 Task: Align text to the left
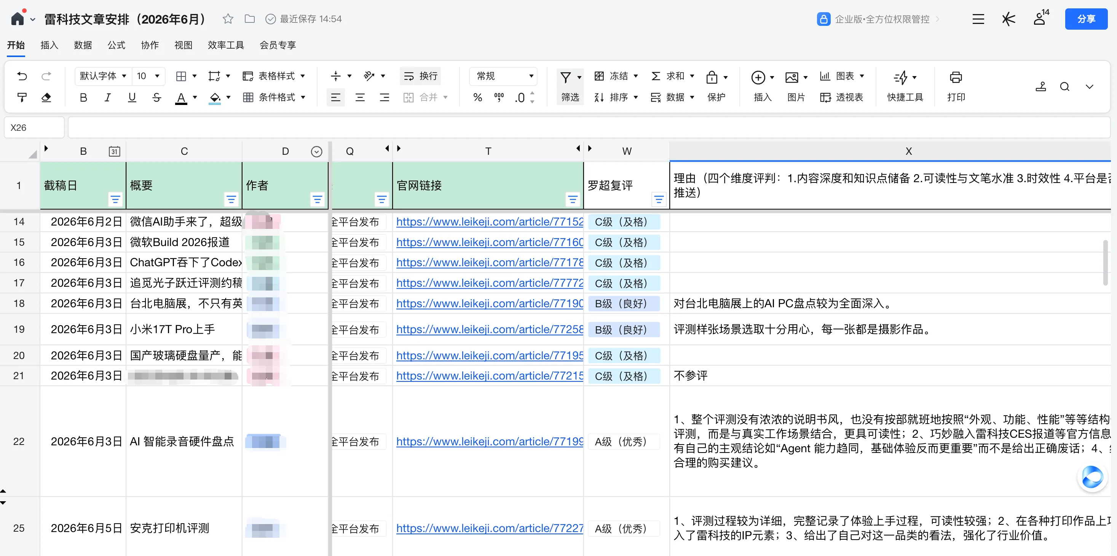(x=335, y=97)
